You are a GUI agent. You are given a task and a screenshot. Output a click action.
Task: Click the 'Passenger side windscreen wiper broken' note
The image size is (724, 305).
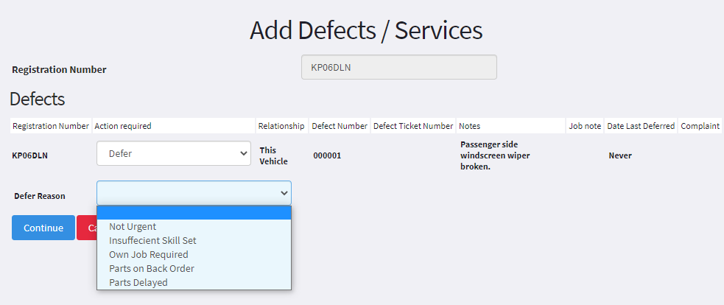[x=495, y=155]
